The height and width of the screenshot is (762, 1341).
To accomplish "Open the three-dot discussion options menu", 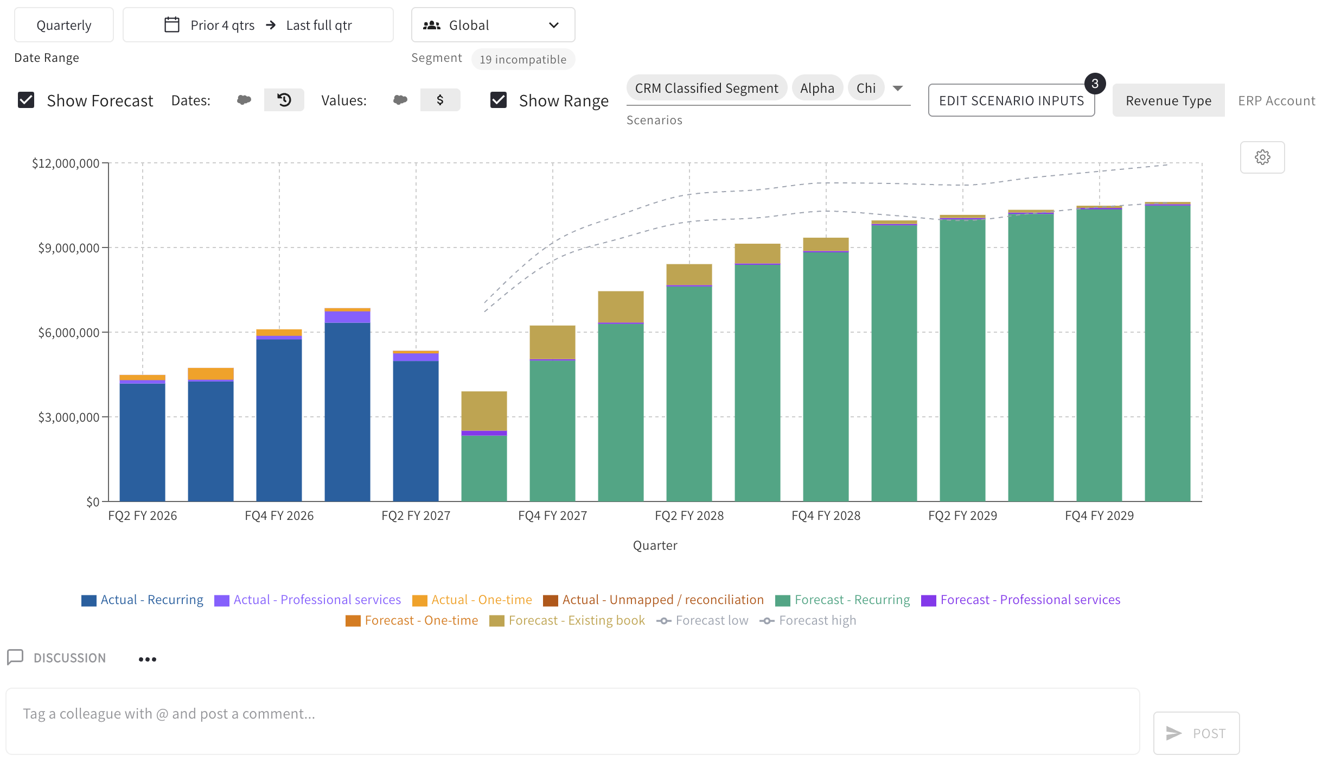I will [x=147, y=659].
